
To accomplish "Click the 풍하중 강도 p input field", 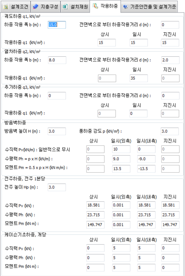I will [170, 131].
